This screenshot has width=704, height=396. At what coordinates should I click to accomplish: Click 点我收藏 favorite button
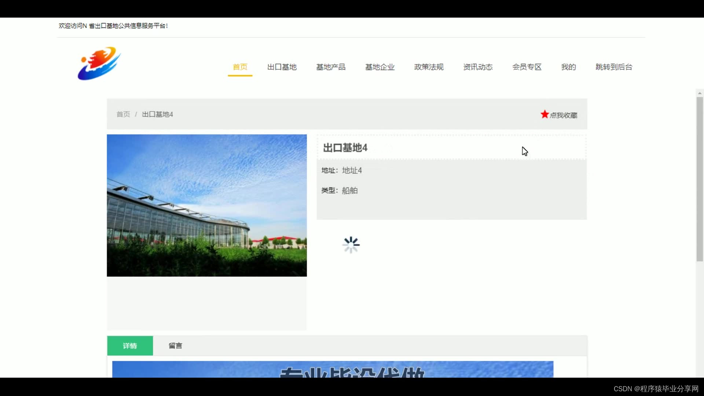pyautogui.click(x=563, y=115)
